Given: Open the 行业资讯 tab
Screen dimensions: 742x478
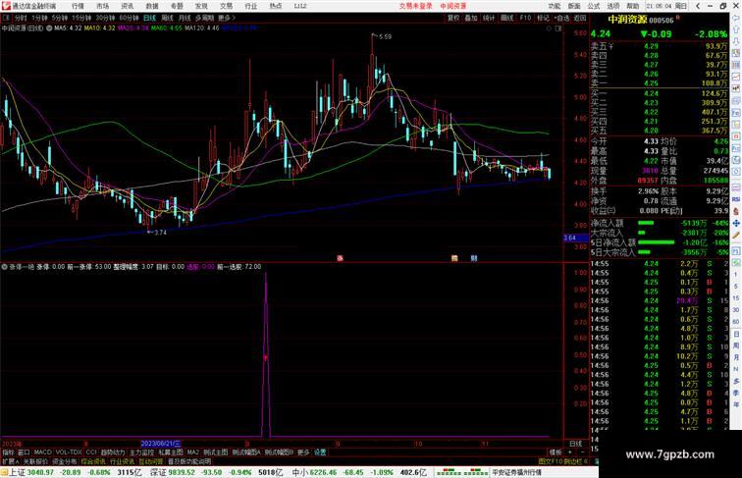Looking at the screenshot, I should pos(122,461).
